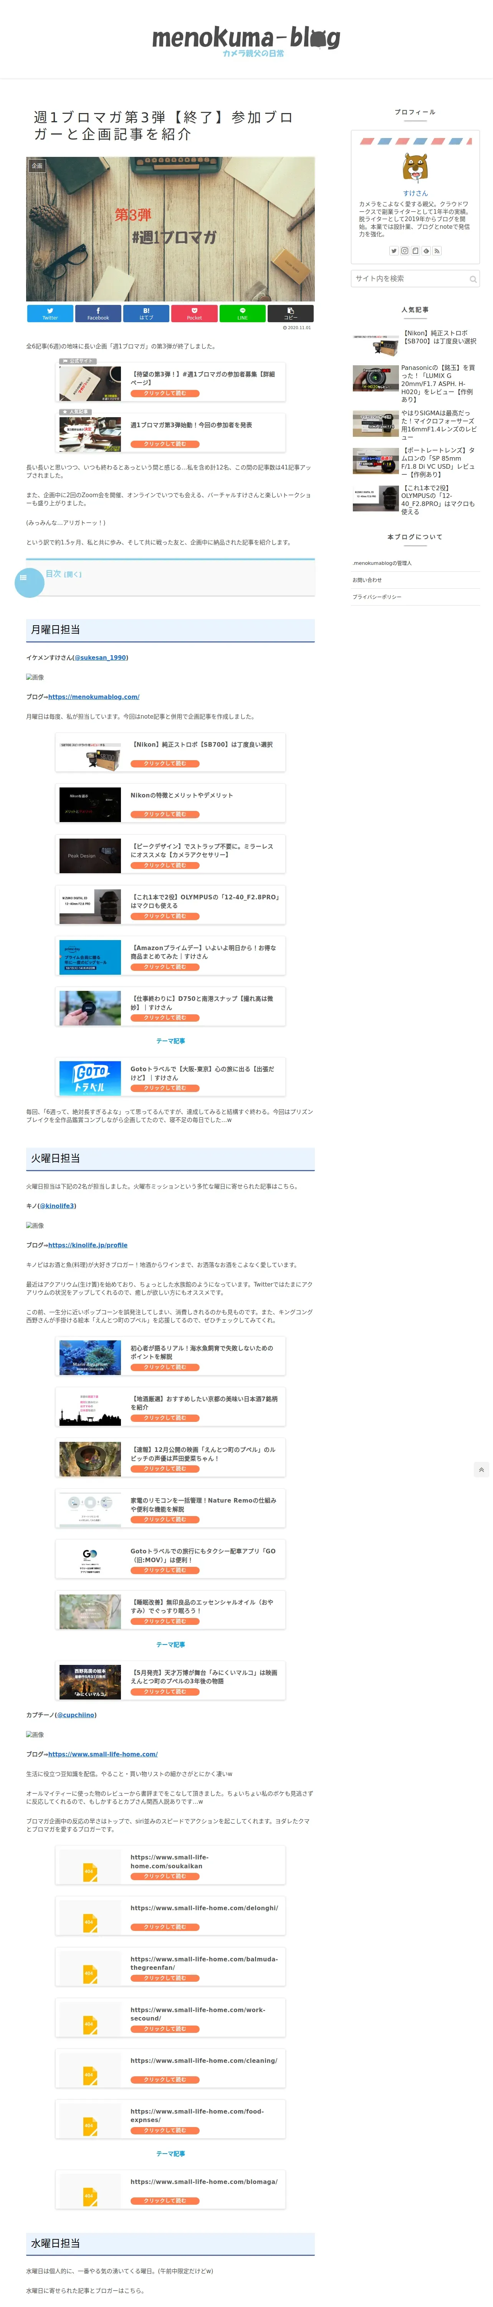Expand the 目次 with [開く] toggle
The height and width of the screenshot is (2307, 493).
[73, 575]
